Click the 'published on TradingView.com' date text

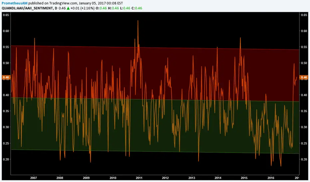tap(76, 3)
